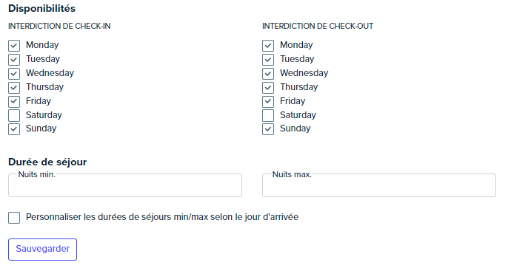Uncheck Sunday under Interdiction de check-out
The image size is (508, 268).
(x=268, y=129)
